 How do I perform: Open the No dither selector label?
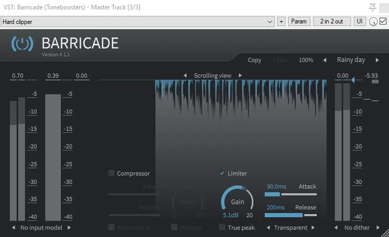357,228
